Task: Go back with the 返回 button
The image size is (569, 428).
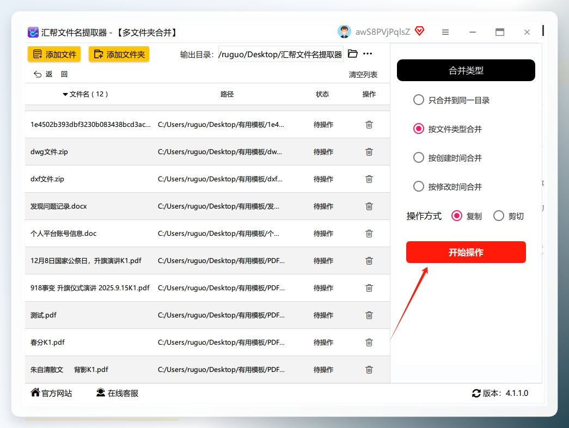Action: coord(51,74)
